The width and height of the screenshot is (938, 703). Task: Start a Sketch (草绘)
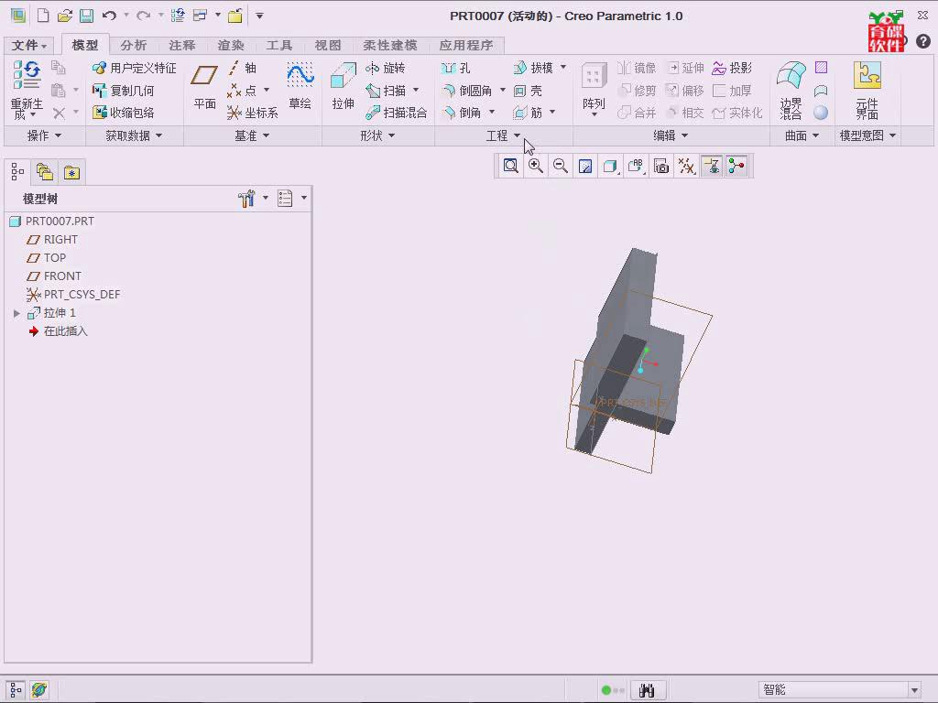click(300, 87)
